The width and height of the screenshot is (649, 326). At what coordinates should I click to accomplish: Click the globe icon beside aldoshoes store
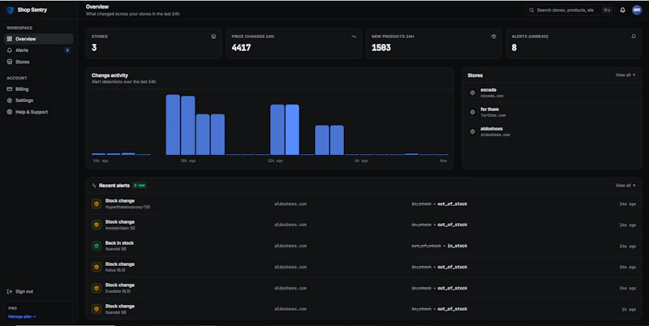coord(472,131)
